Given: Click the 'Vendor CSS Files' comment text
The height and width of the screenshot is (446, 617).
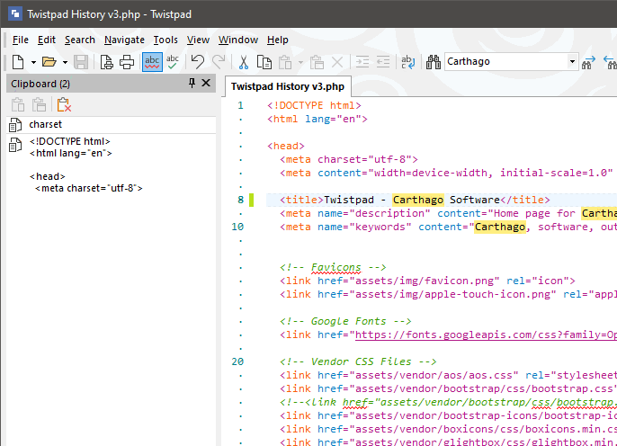Looking at the screenshot, I should point(361,361).
